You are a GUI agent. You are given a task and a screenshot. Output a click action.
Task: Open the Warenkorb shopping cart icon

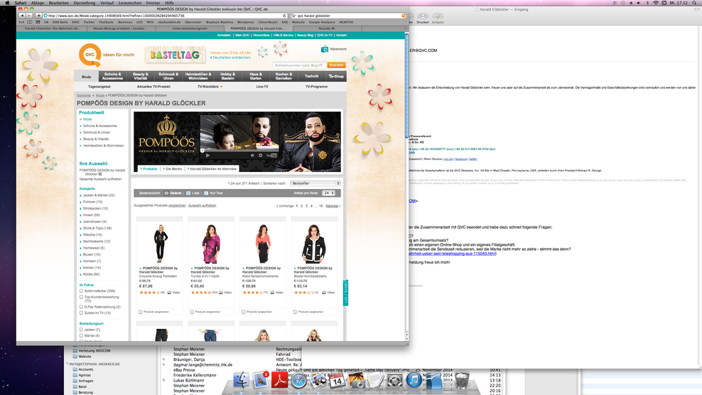325,49
